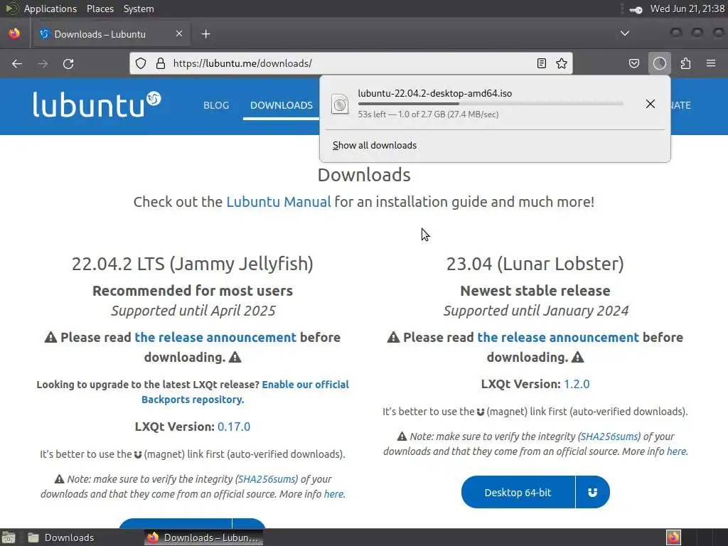Open tracking protection shield icon
Image resolution: width=728 pixels, height=546 pixels.
coord(141,63)
